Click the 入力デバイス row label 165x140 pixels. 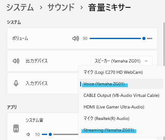(37, 83)
